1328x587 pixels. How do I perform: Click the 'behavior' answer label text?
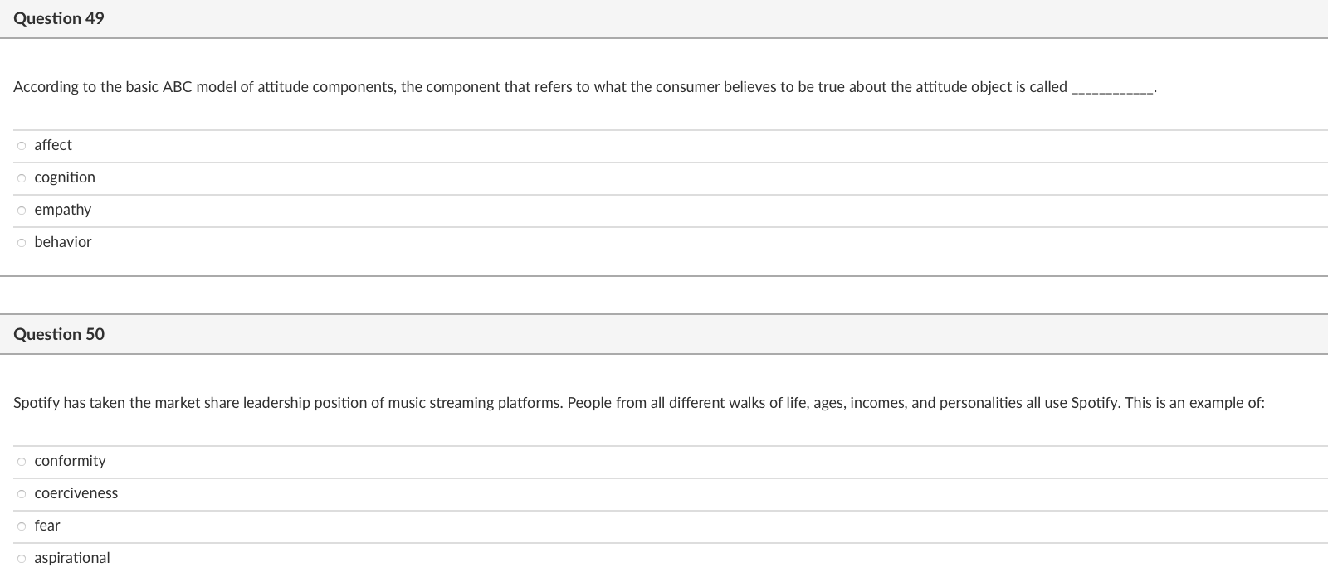[x=63, y=242]
